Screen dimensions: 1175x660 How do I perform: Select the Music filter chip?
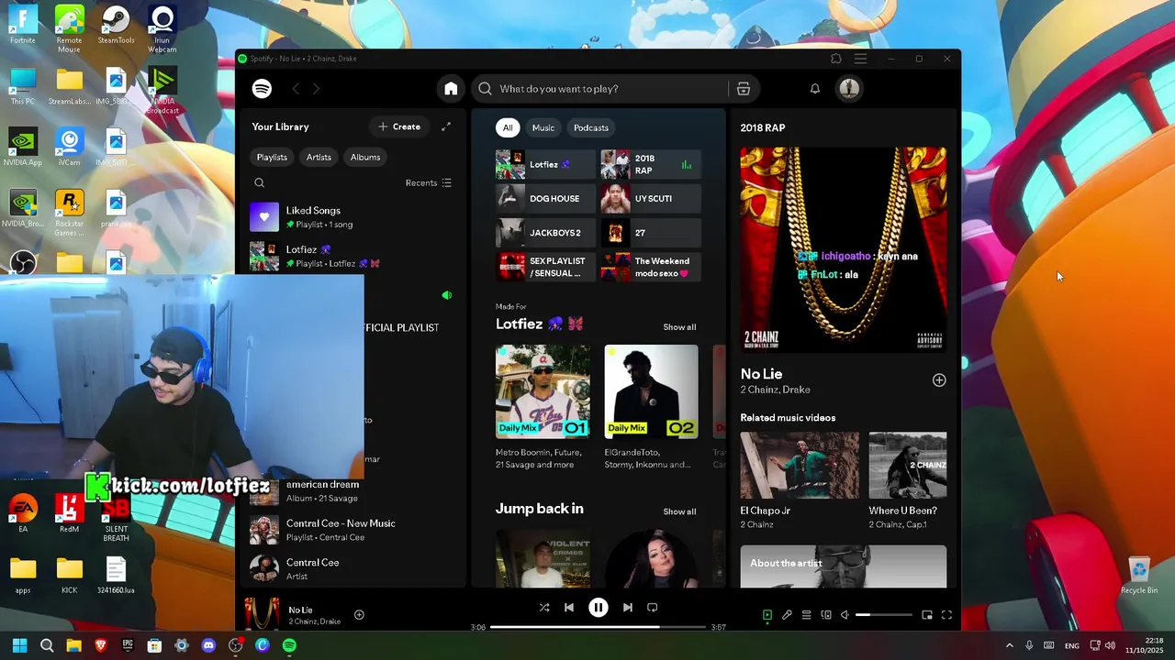(543, 127)
